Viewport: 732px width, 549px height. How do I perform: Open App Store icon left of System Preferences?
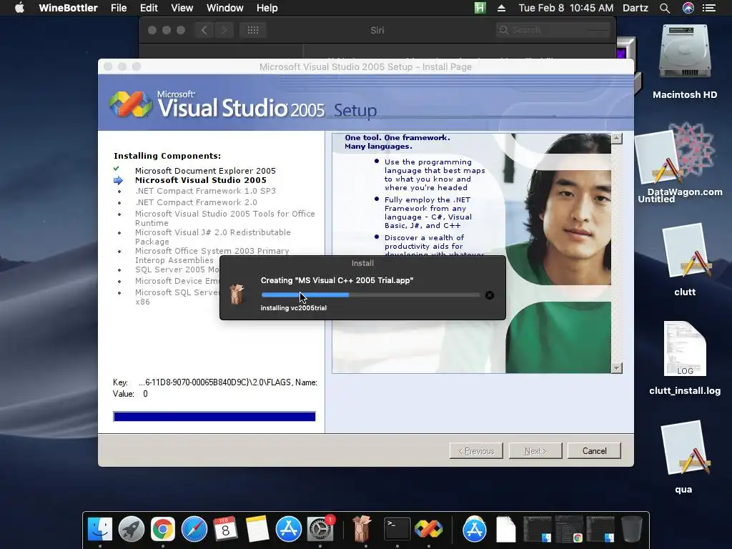(289, 530)
